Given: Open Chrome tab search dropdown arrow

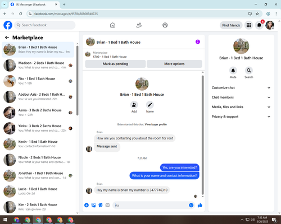Looking at the screenshot, I should [4, 4].
